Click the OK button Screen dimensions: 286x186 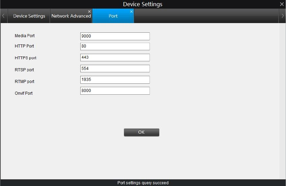(x=142, y=132)
